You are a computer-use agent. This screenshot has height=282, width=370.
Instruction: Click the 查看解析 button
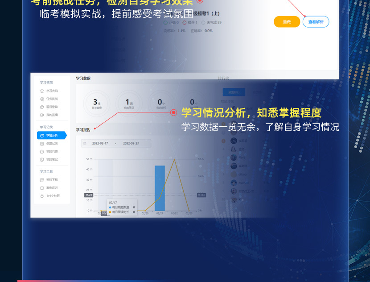pyautogui.click(x=316, y=22)
